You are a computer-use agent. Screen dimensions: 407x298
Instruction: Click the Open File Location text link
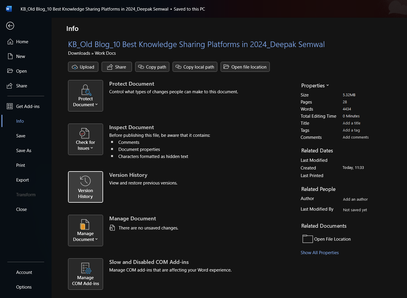(332, 239)
